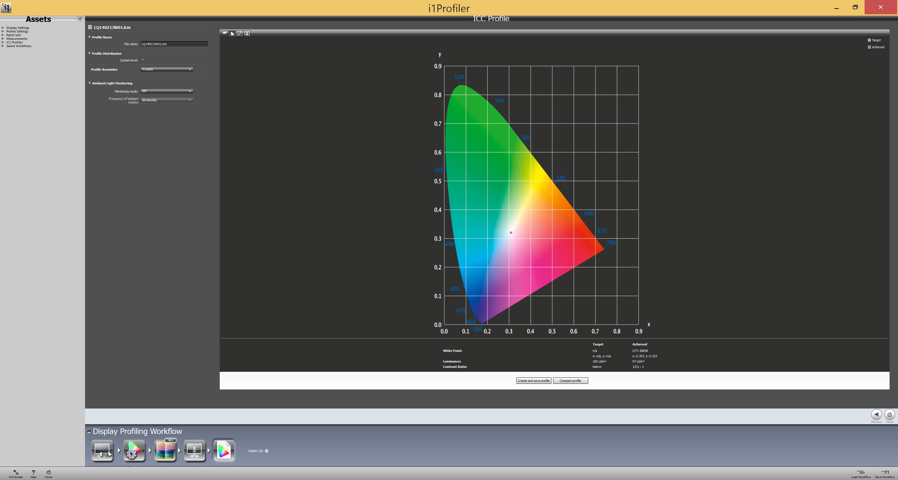Viewport: 898px width, 480px height.
Task: Collapse the Ambient Light Monitoring section
Action: 90,83
